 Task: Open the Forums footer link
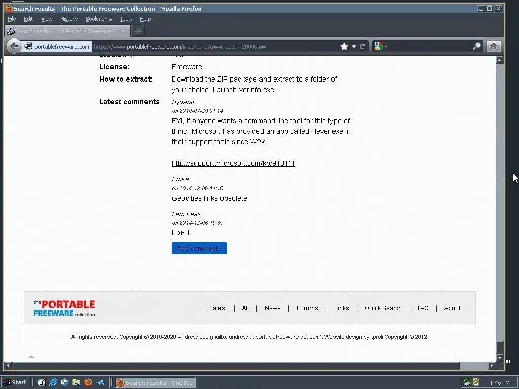pos(307,308)
